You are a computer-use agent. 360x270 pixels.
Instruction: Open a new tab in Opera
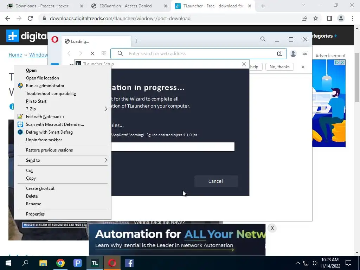(136, 41)
